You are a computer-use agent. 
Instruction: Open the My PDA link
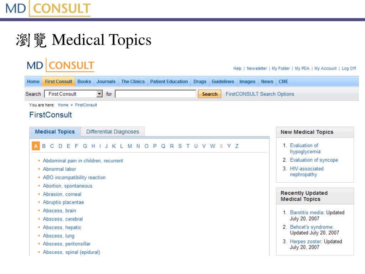point(302,68)
